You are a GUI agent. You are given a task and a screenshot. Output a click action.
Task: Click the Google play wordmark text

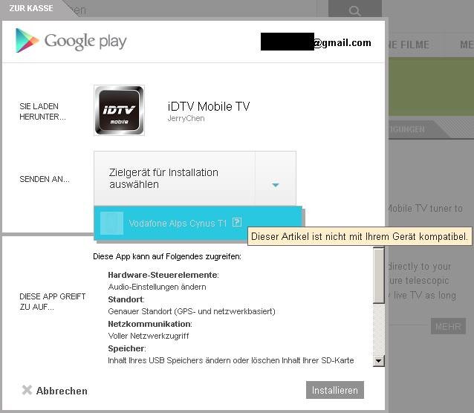coord(85,42)
